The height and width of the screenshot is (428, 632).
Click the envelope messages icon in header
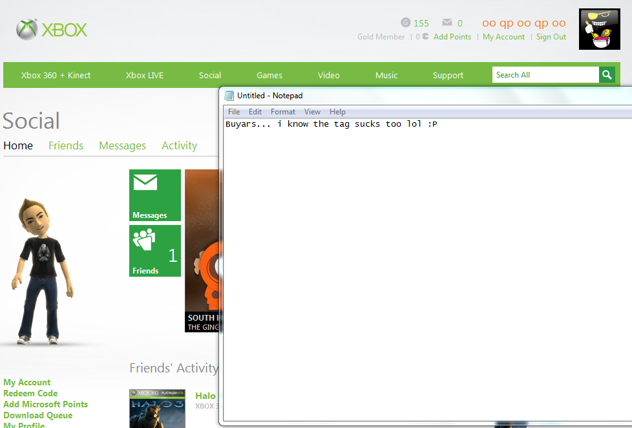click(x=447, y=22)
